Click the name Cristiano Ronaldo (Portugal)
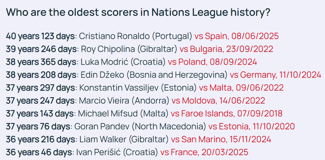 click(135, 36)
